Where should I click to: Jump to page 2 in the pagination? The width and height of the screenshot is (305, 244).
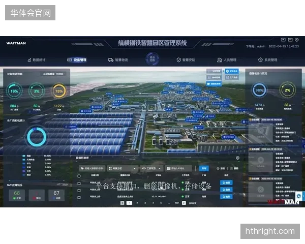tap(137, 203)
